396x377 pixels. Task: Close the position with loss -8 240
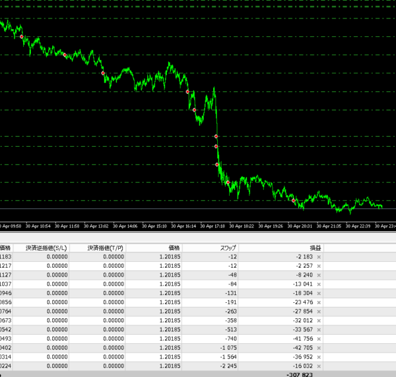click(319, 275)
